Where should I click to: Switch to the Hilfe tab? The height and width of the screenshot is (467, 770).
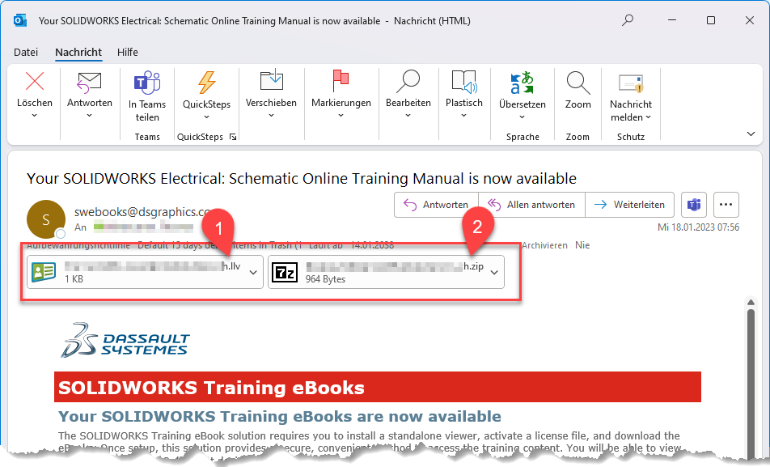point(128,52)
